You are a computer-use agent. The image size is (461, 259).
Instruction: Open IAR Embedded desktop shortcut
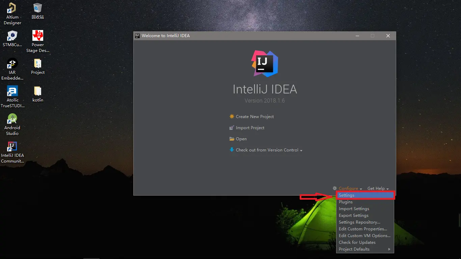pos(12,69)
